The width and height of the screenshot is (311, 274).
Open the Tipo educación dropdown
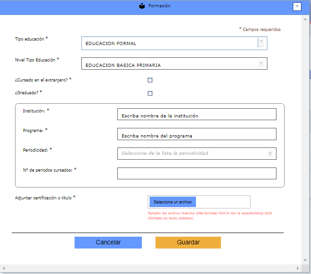pyautogui.click(x=261, y=43)
